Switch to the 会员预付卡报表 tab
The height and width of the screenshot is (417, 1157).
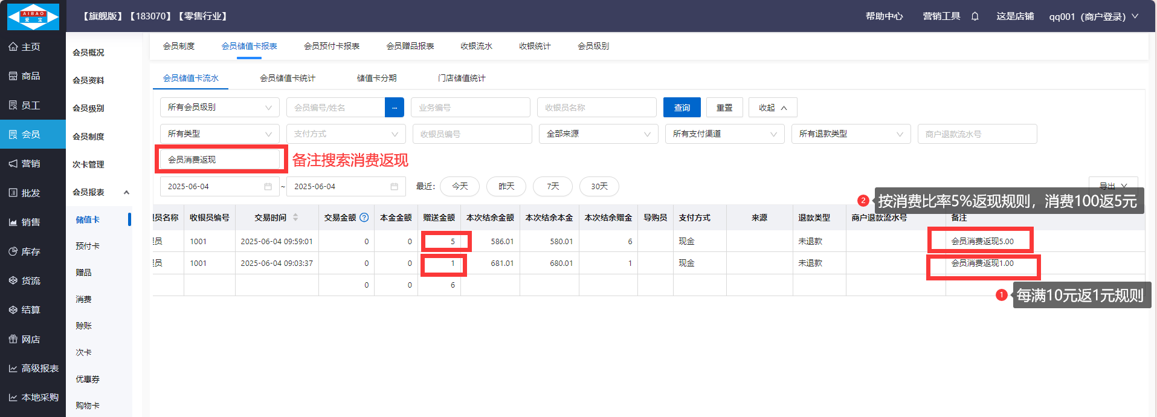(x=331, y=46)
